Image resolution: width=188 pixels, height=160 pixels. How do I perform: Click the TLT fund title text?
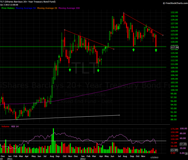pyautogui.click(x=28, y=2)
